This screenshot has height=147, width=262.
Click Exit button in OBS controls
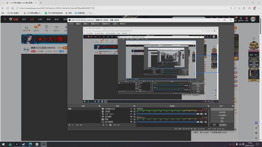tap(222, 121)
